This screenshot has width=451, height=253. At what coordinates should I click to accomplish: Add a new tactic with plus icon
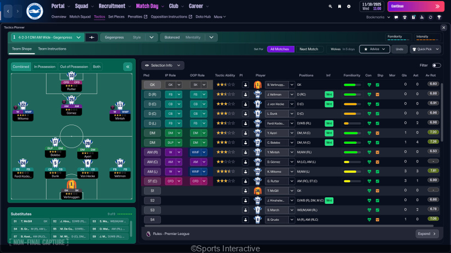[x=91, y=37]
